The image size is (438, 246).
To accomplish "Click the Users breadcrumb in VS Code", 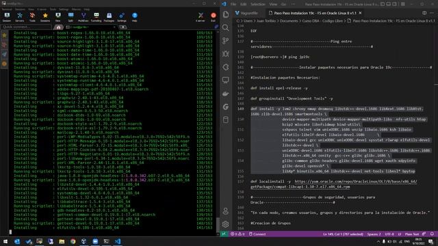I will pos(248,21).
